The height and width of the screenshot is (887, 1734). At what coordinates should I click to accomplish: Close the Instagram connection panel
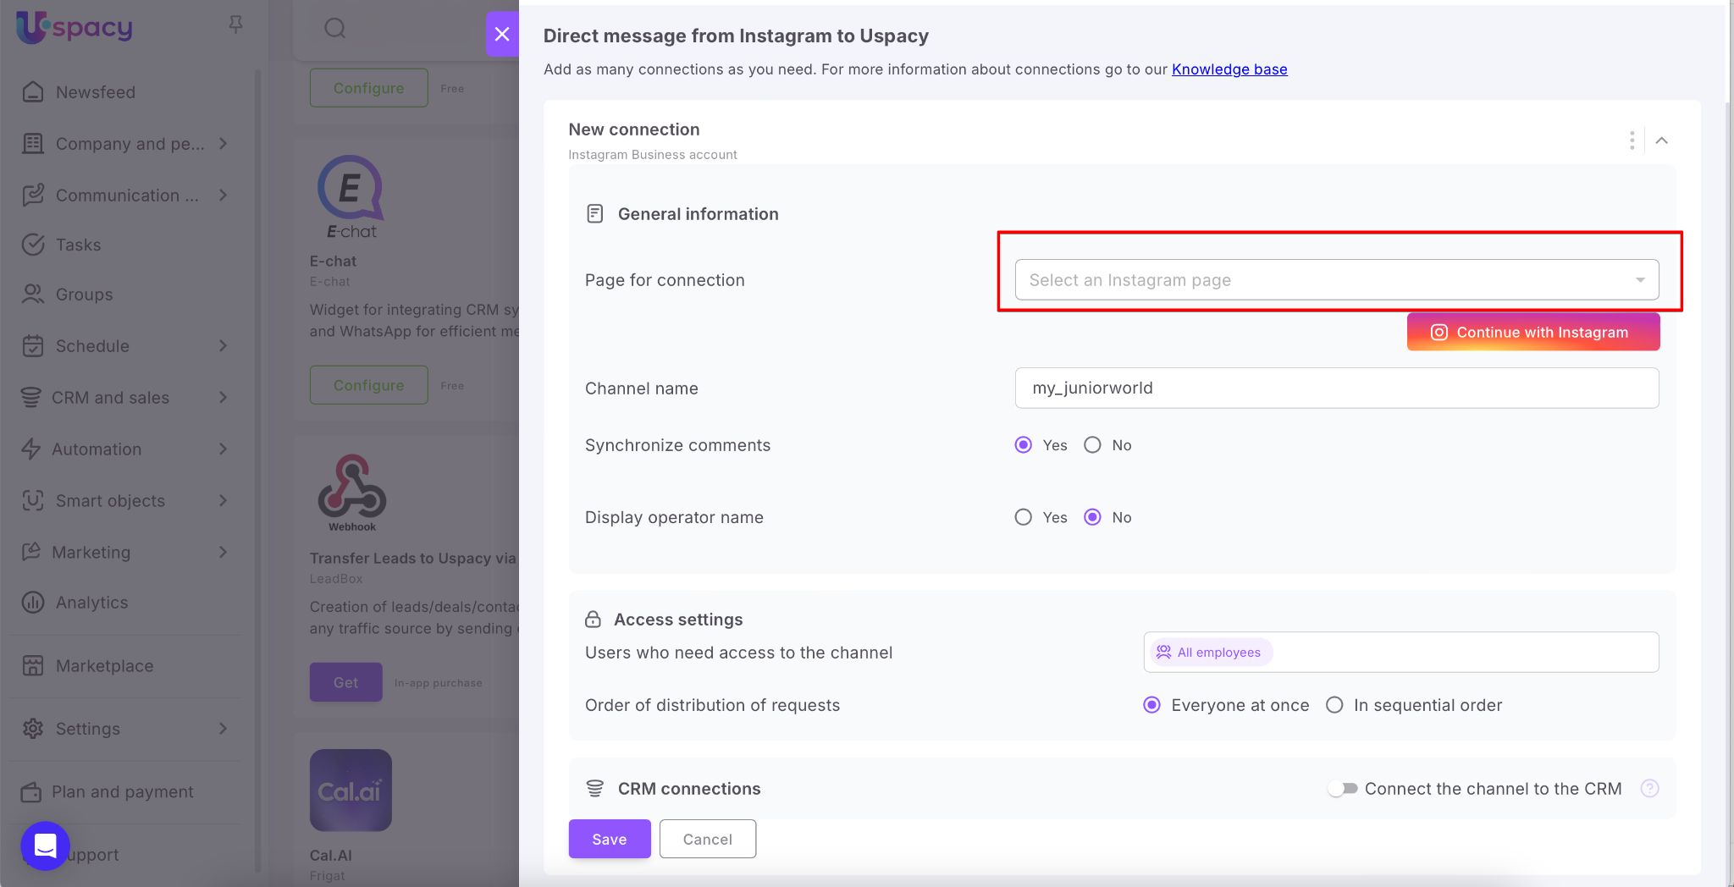click(x=502, y=34)
